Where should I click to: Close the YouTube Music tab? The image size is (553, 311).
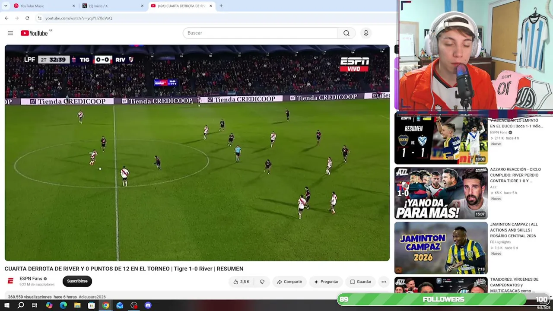[x=73, y=6]
